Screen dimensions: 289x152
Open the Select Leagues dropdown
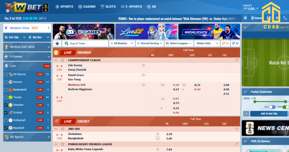pos(179,43)
